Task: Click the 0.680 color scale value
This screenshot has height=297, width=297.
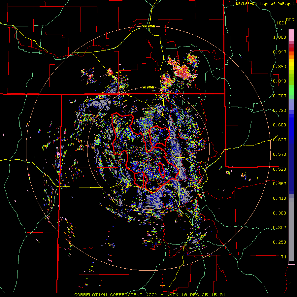Action: 280,125
